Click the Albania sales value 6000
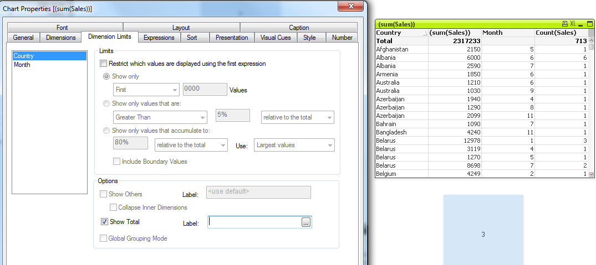596x265 pixels. (x=474, y=58)
